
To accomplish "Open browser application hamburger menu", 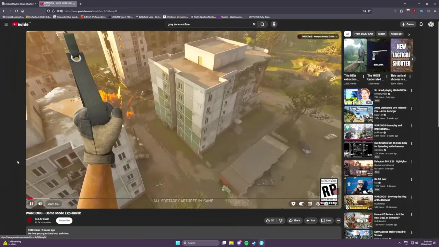I will click(x=435, y=11).
